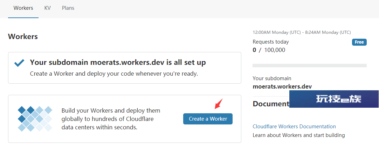379x145 pixels.
Task: Click the 12:00AM Monday (UTC) time range
Action: 302,32
